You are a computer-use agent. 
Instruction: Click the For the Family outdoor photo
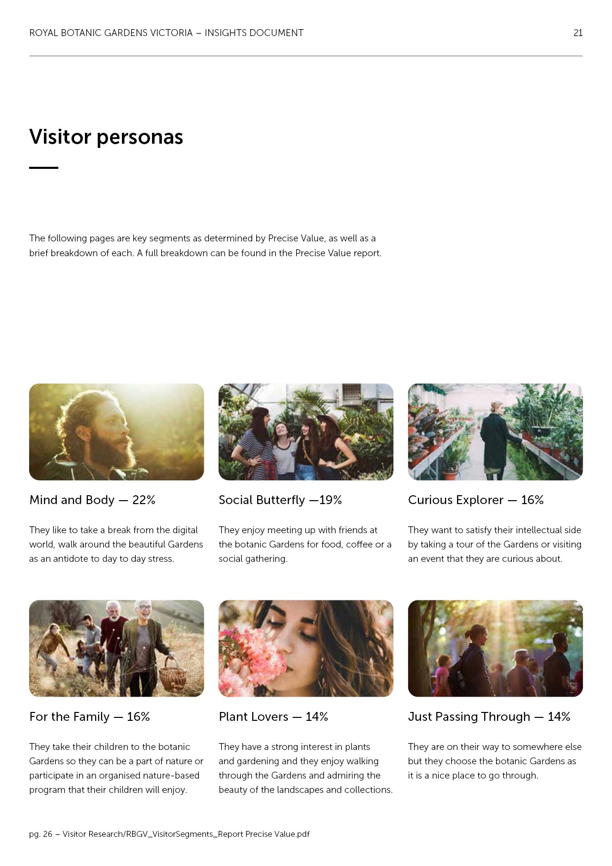coord(116,648)
